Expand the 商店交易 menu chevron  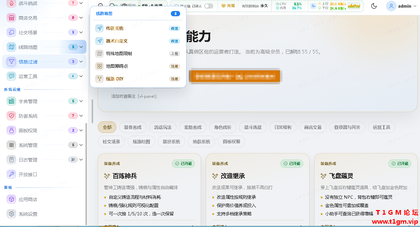coord(81,18)
